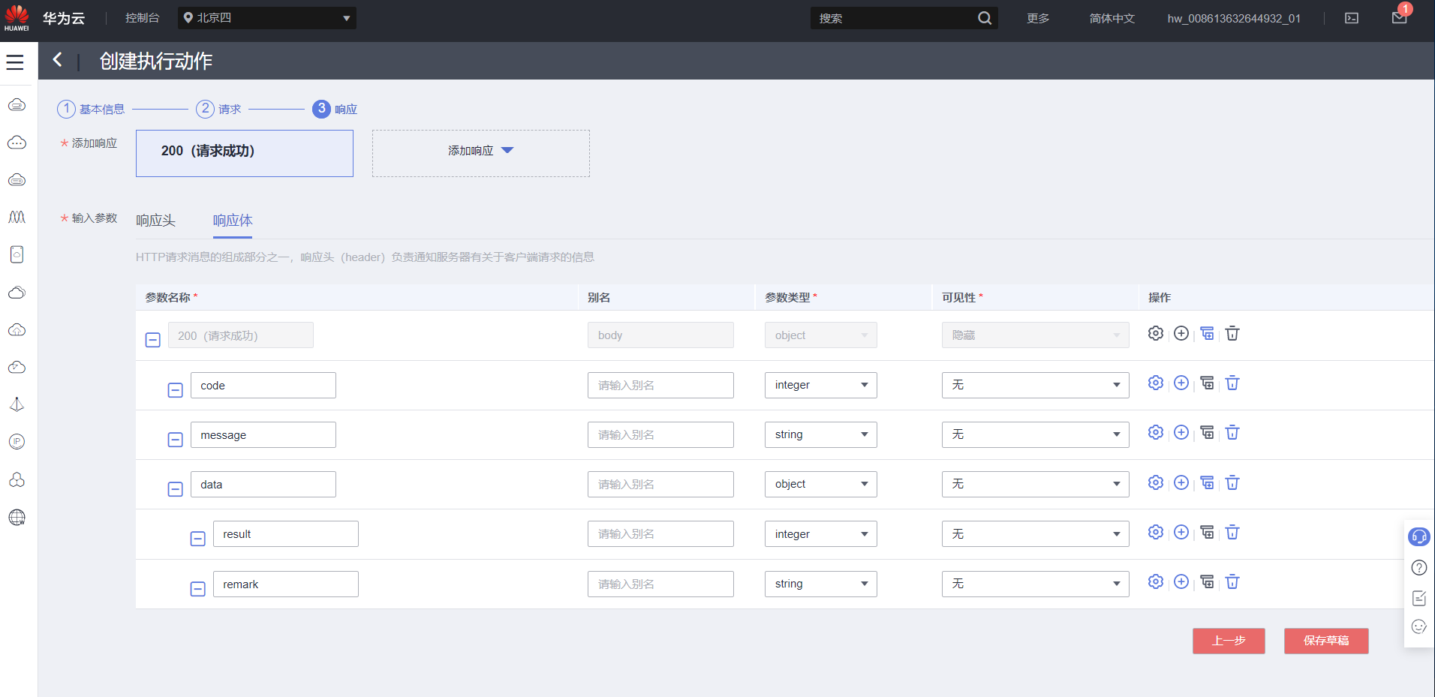
Task: Switch to the 响应体 tab
Action: point(233,221)
